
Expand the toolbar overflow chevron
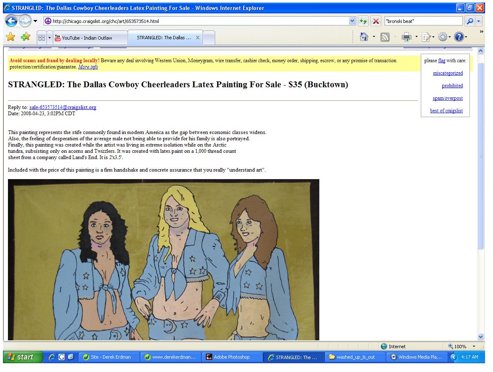481,32
